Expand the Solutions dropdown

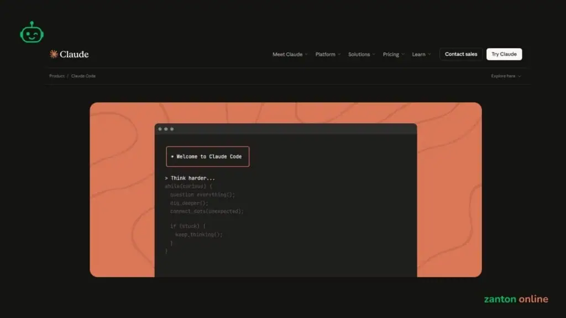click(x=361, y=55)
